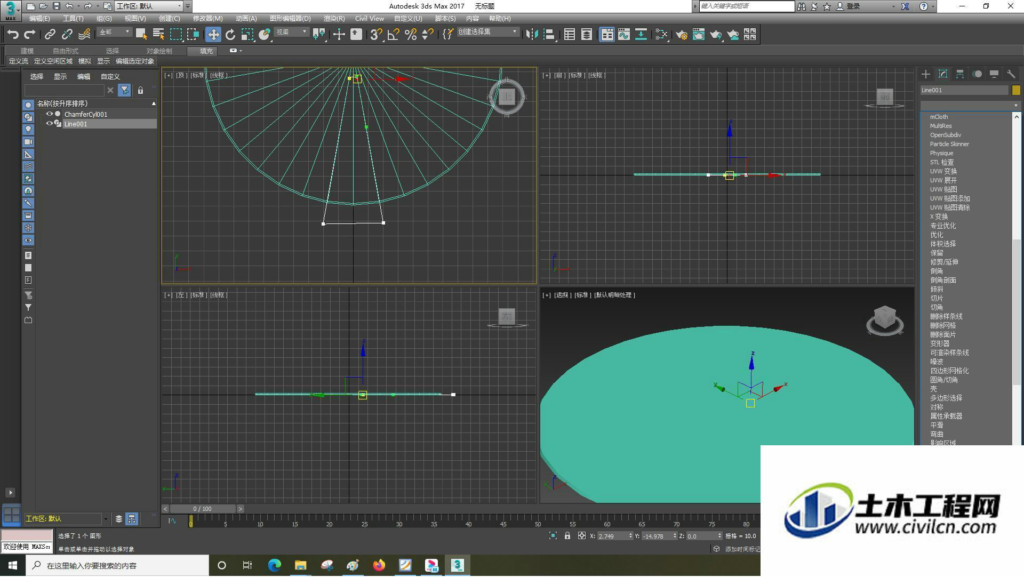Click the time slider 0 / 100 handle
This screenshot has width=1024, height=577.
[x=203, y=509]
